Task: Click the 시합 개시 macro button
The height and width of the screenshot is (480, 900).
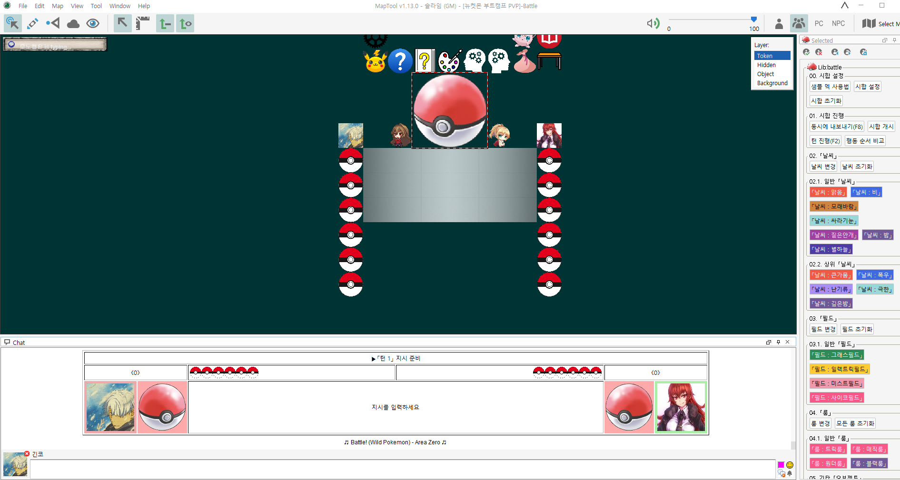Action: pos(880,127)
